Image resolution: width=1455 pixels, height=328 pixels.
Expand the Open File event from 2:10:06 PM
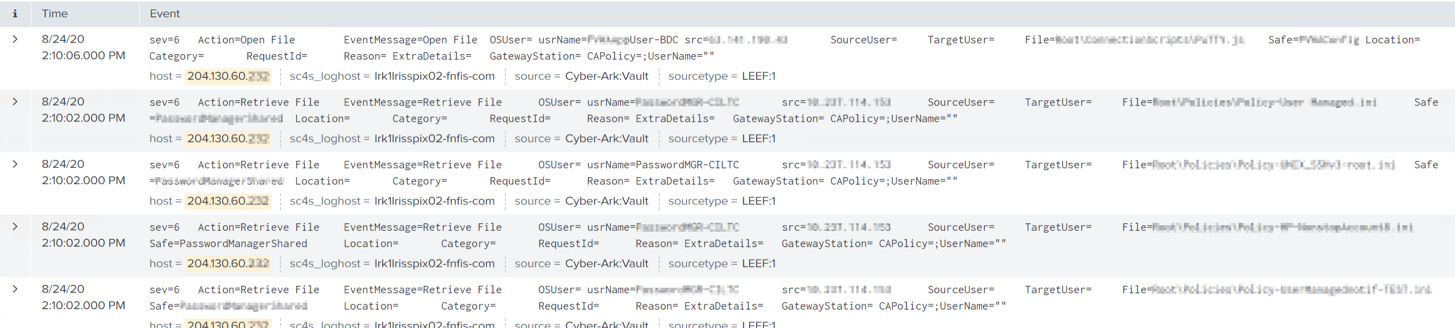pos(15,39)
